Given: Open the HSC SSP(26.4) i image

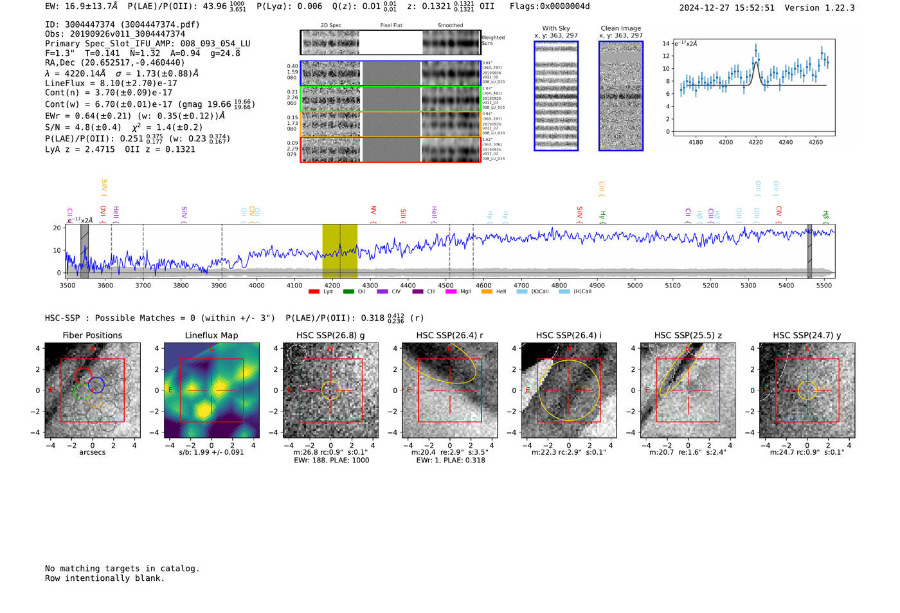Looking at the screenshot, I should tap(569, 390).
